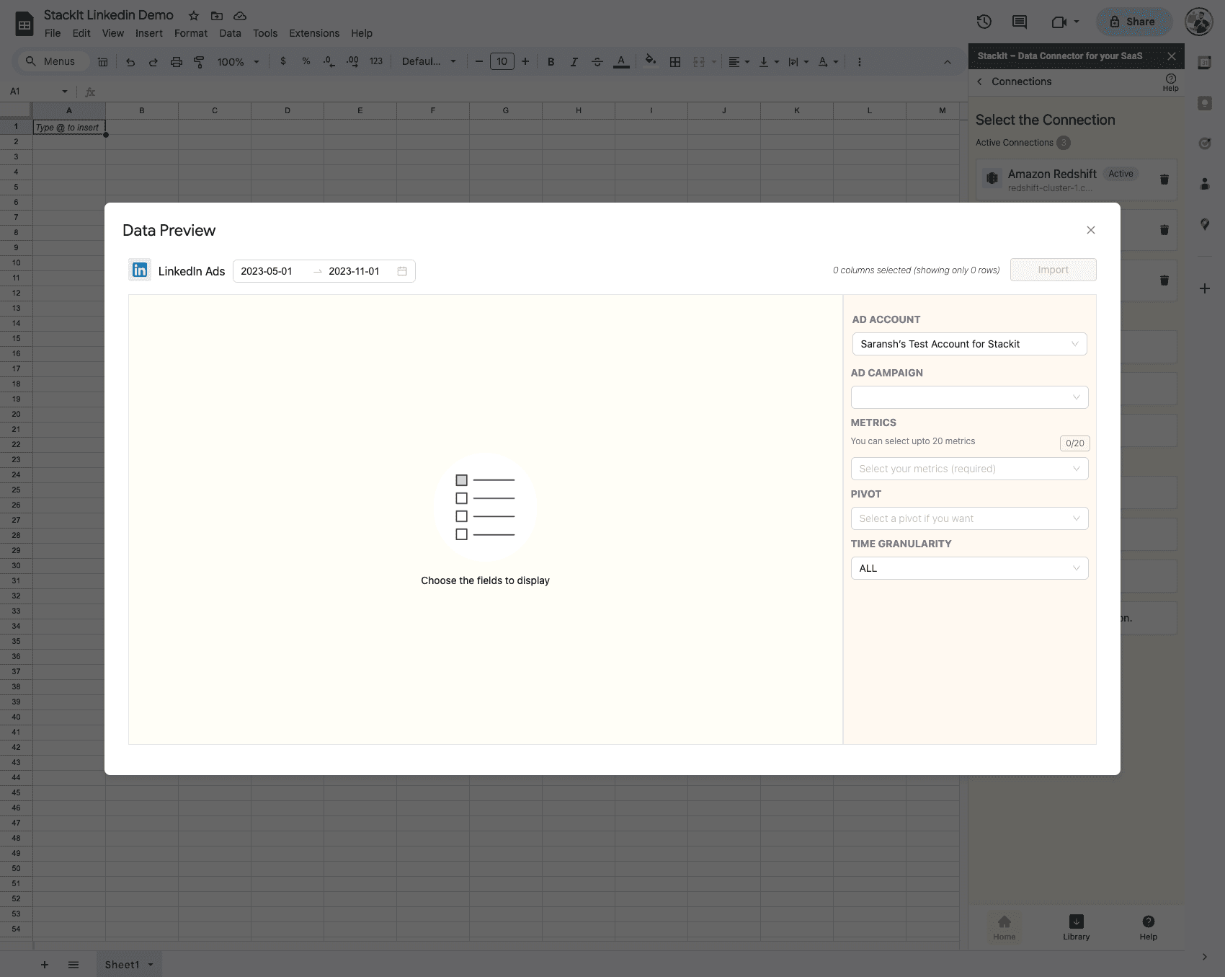
Task: Click the cell name box A1
Action: pos(38,92)
